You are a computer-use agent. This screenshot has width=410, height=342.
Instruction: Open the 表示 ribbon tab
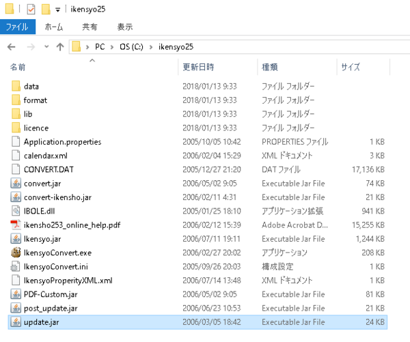point(125,27)
